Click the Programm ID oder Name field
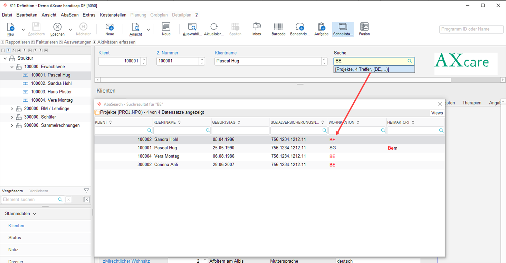Image resolution: width=506 pixels, height=263 pixels. 471,29
